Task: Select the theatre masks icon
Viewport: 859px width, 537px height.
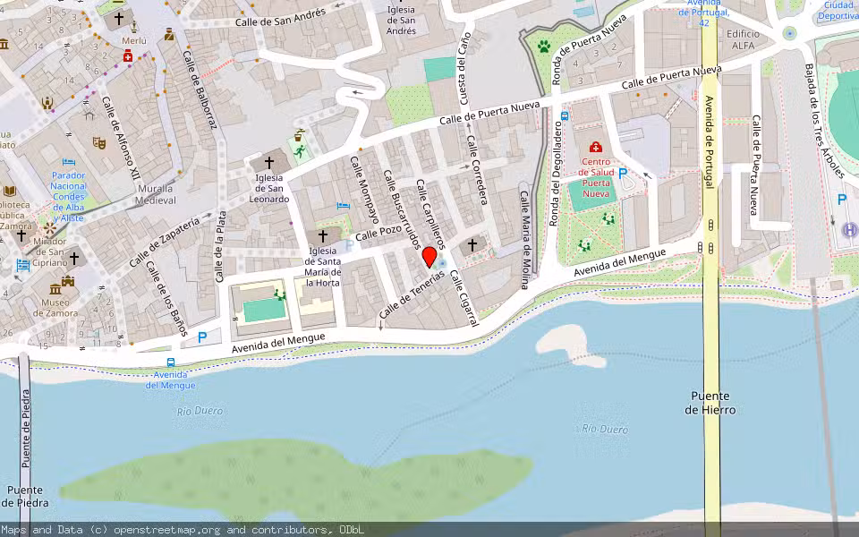Action: 99,142
